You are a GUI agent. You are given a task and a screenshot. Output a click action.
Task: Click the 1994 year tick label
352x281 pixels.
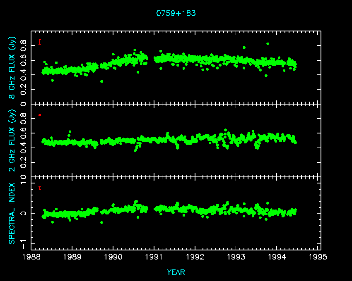[x=277, y=257]
